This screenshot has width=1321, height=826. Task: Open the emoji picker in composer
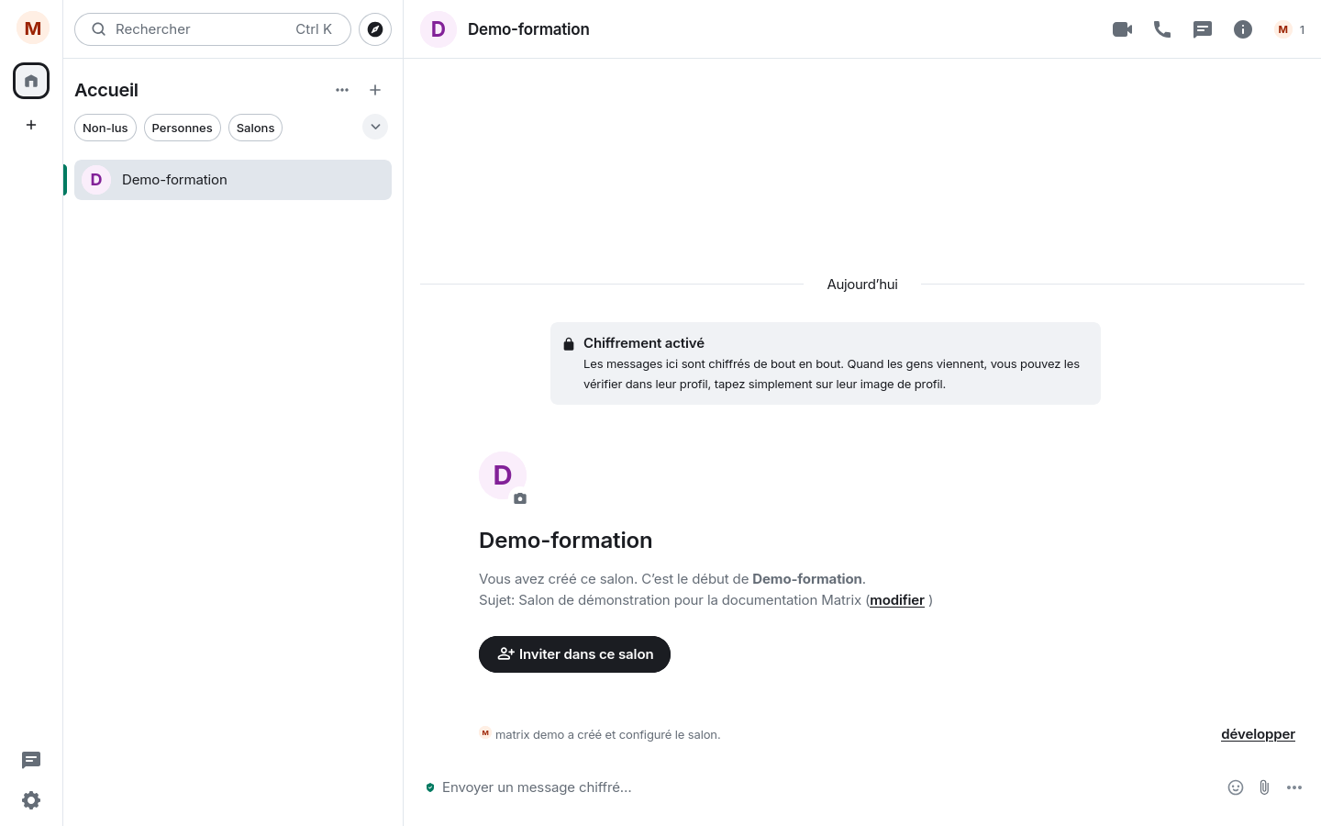1236,787
